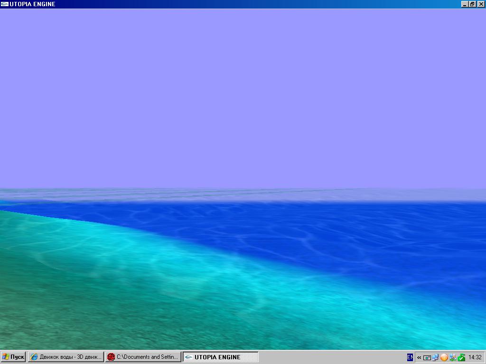Click the 14:32 system clock
This screenshot has height=364, width=486.
click(x=475, y=357)
